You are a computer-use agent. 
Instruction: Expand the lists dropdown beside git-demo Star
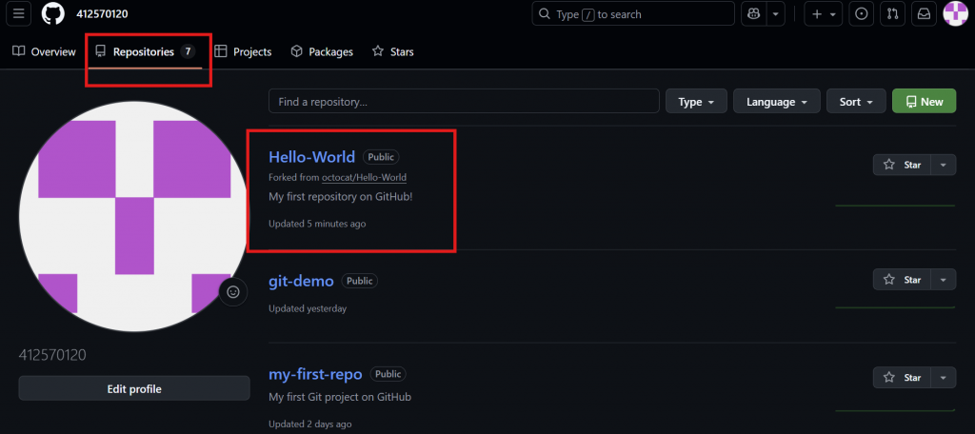pos(944,279)
